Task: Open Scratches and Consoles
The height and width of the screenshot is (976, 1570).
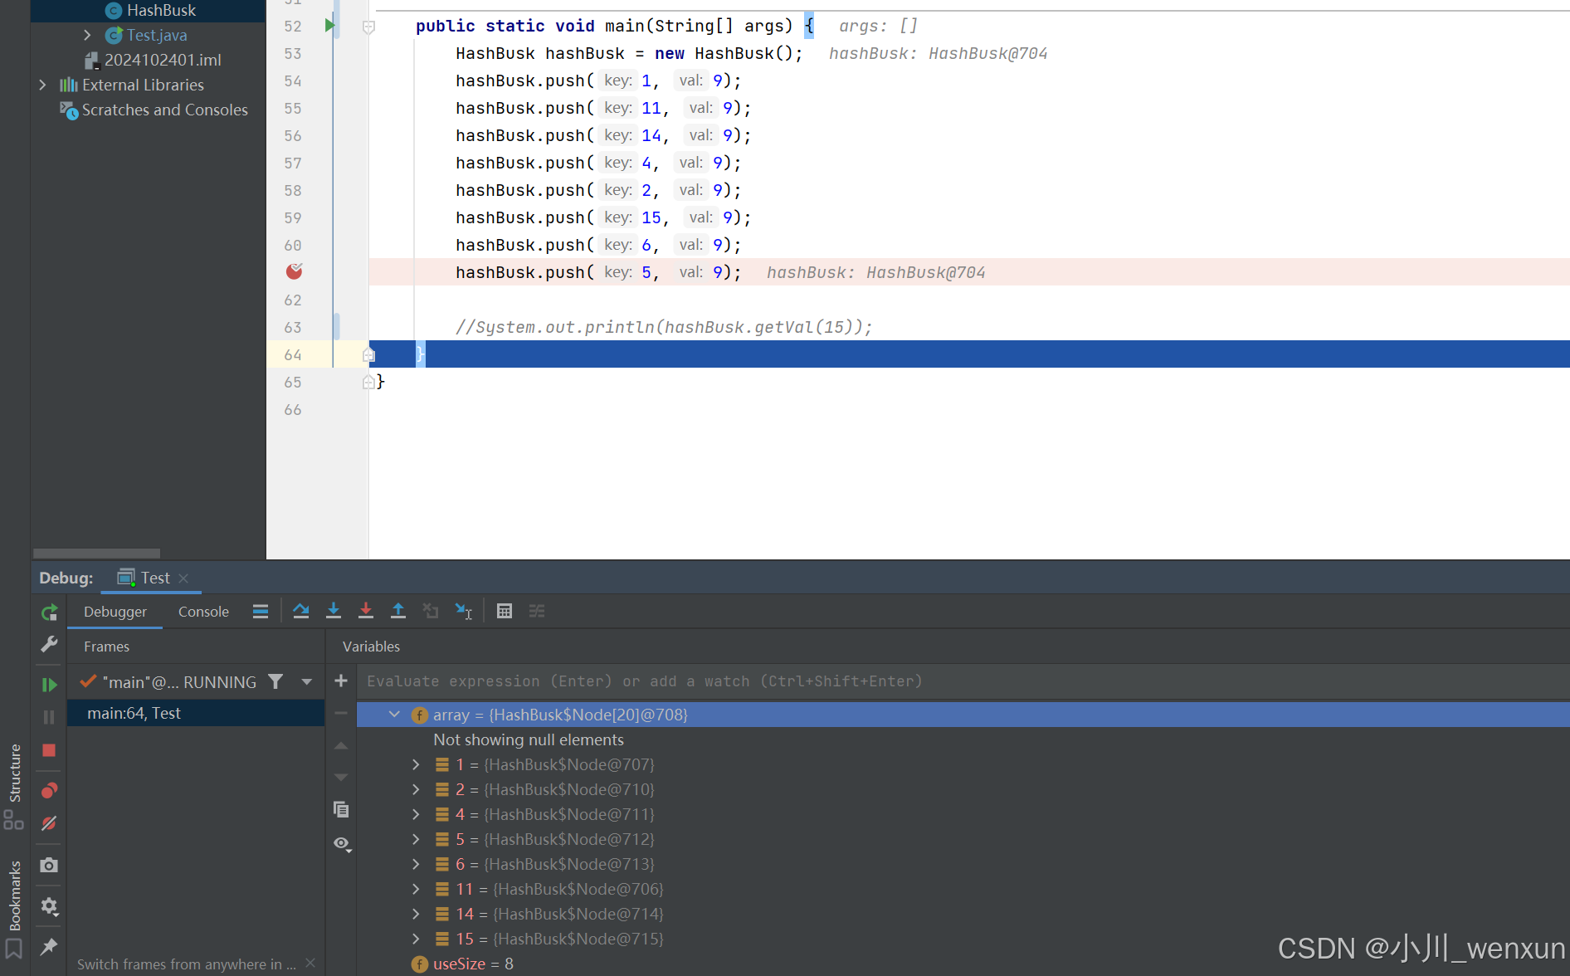Action: (x=154, y=110)
